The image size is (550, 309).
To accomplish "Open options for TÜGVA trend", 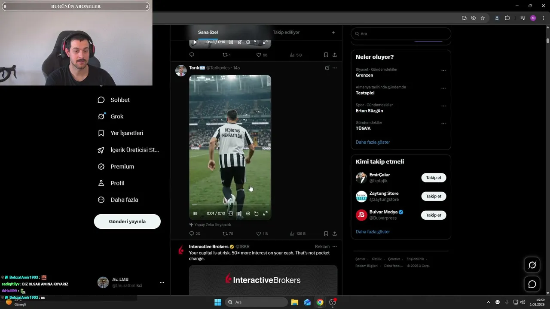I will coord(443,124).
